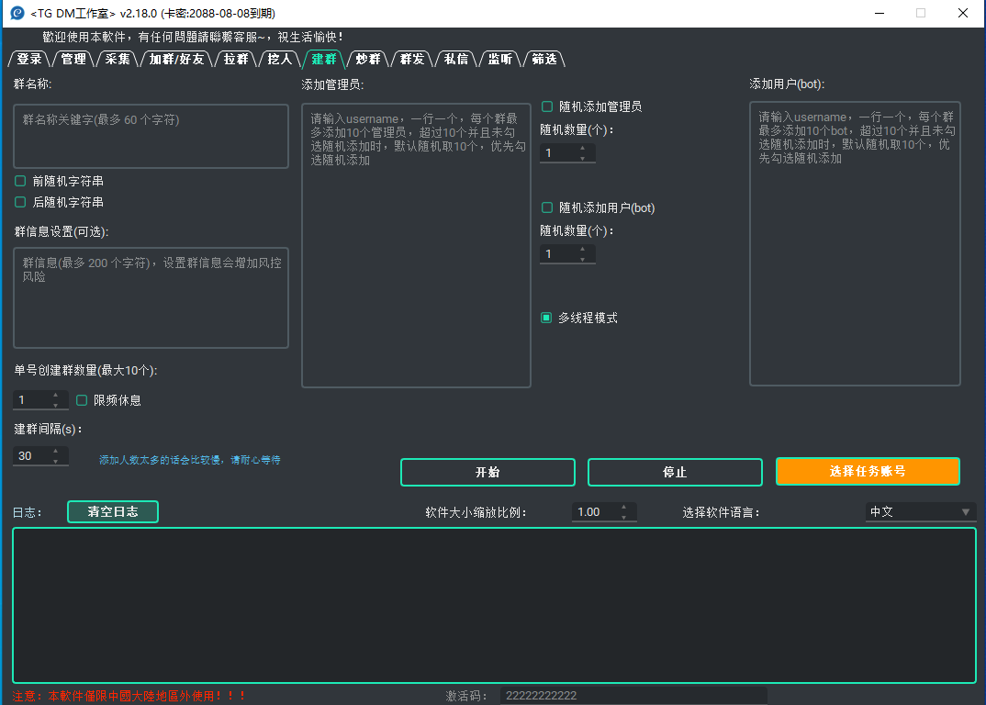This screenshot has width=986, height=705.
Task: Go to the 挖人 tab
Action: pos(280,59)
